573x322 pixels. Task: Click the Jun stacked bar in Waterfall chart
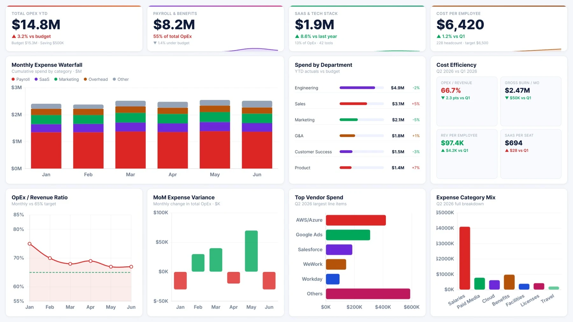257,135
